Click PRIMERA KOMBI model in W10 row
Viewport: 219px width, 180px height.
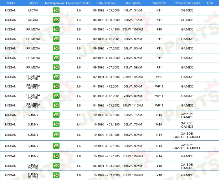pyautogui.click(x=33, y=77)
